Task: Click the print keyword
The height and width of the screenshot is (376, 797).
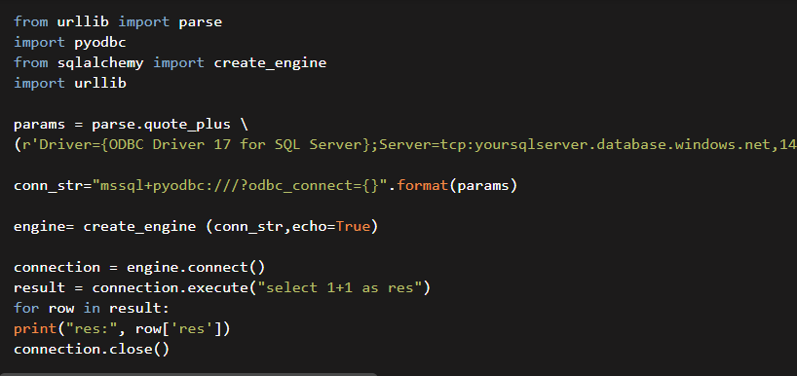Action: click(x=35, y=329)
